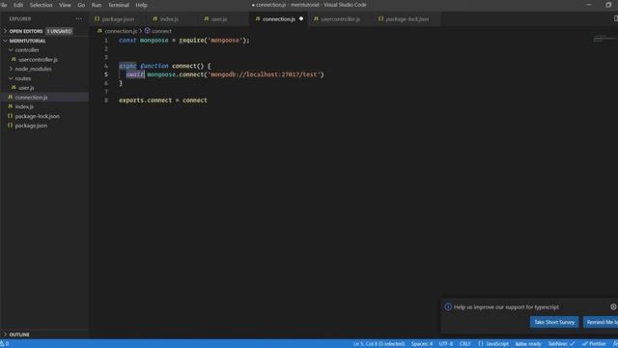This screenshot has width=618, height=348.
Task: Click connection.js in the breadcrumb
Action: 121,31
